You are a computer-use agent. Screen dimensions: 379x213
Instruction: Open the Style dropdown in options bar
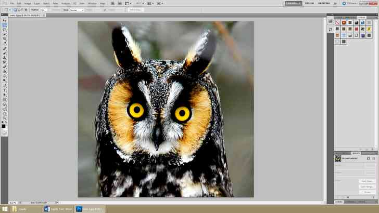(x=77, y=10)
